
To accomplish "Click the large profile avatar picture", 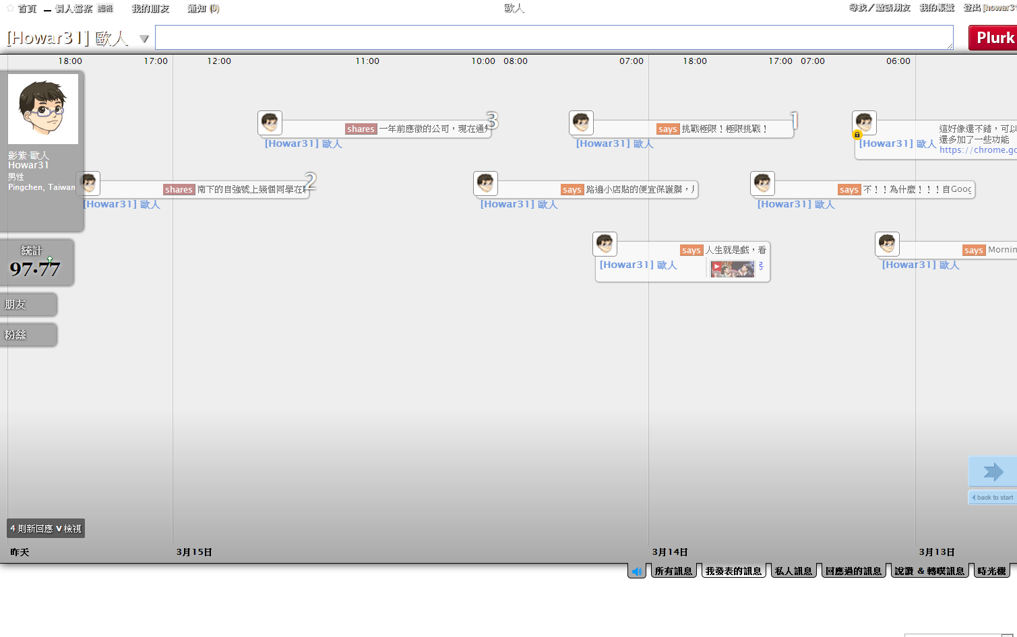I will (43, 109).
